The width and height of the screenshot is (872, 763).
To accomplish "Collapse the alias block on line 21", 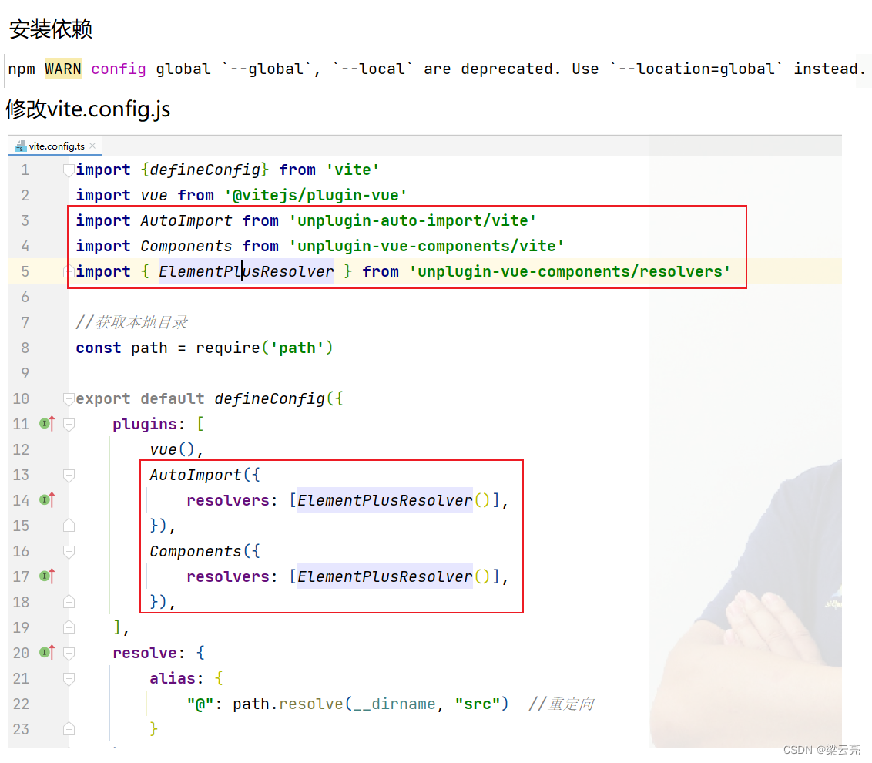I will coord(69,678).
